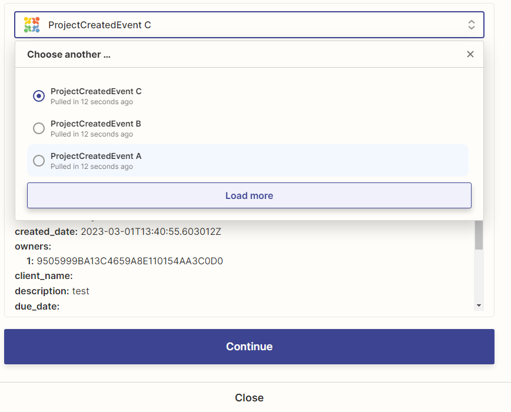Click the Close link at the bottom
This screenshot has width=511, height=412.
tap(249, 398)
